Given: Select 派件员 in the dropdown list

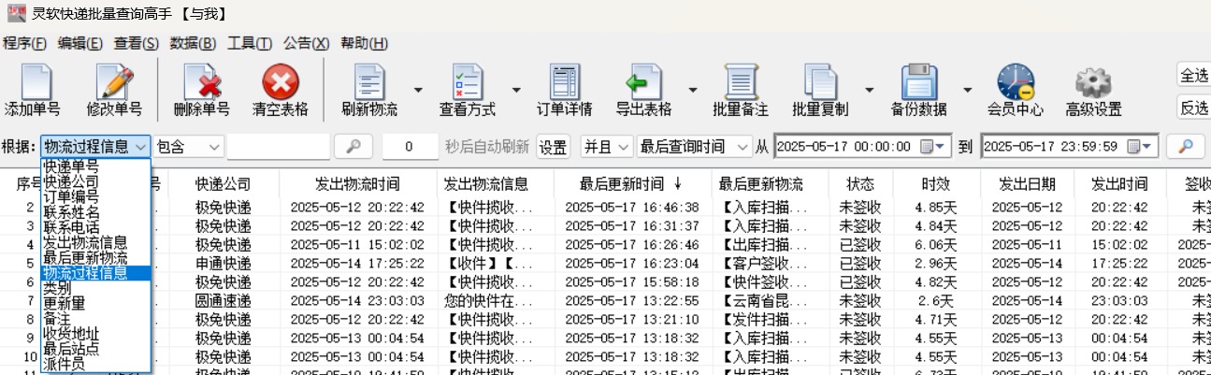Looking at the screenshot, I should (95, 364).
